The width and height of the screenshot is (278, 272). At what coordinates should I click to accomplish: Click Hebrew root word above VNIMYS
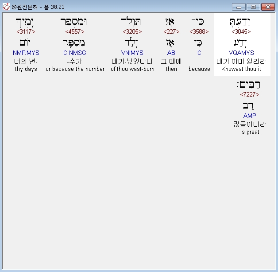pos(131,43)
